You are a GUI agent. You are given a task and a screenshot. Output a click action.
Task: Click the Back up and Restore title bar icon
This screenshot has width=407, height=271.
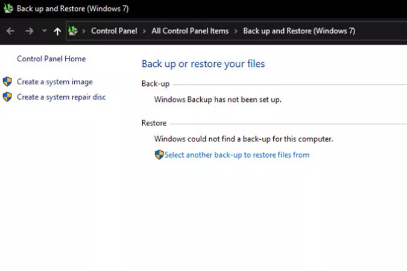[8, 9]
